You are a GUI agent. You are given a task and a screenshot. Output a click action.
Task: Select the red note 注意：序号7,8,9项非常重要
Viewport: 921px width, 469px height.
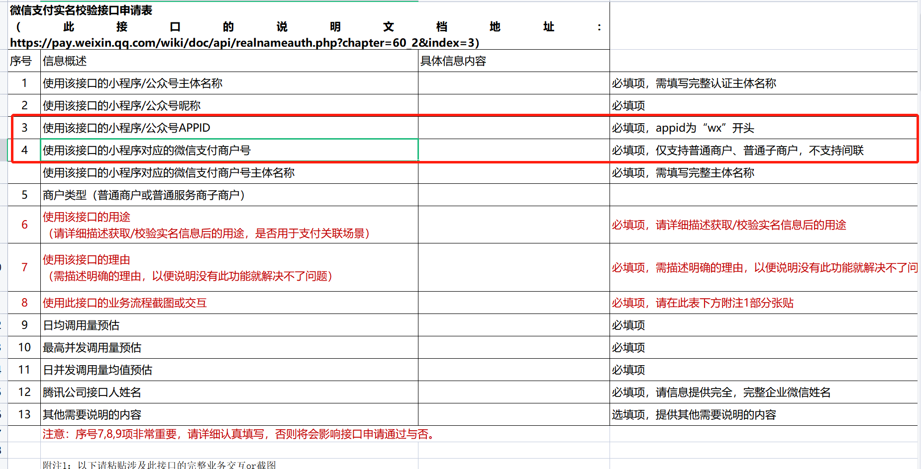[x=240, y=434]
